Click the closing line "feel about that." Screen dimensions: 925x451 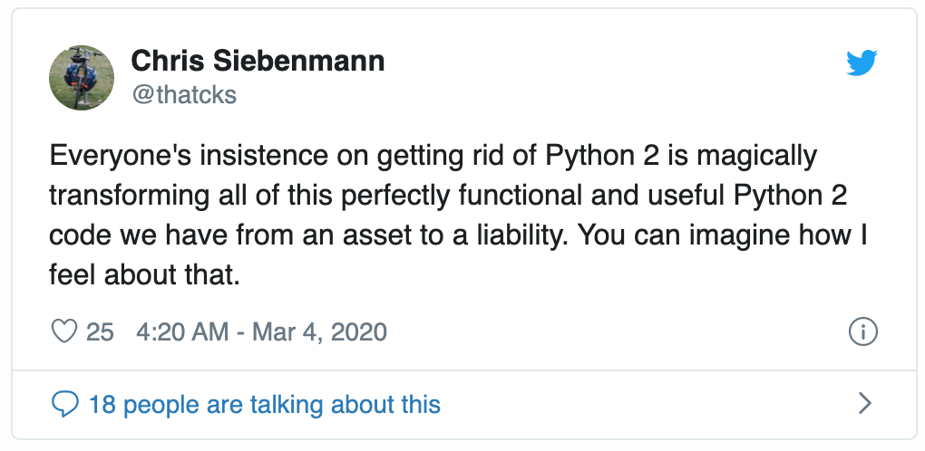coord(144,275)
